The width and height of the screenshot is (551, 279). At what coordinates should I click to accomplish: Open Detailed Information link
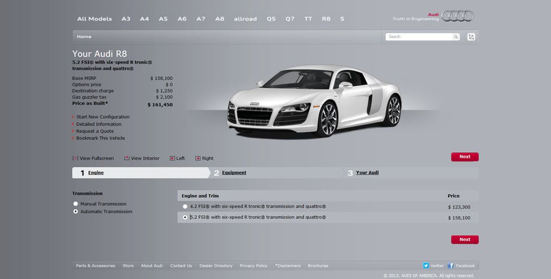click(x=99, y=124)
